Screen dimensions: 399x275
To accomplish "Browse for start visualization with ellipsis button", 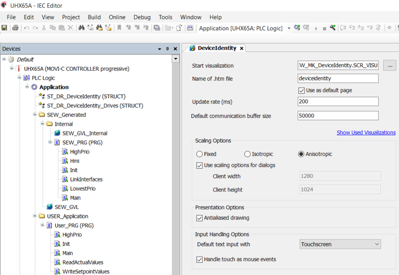I will (x=389, y=65).
